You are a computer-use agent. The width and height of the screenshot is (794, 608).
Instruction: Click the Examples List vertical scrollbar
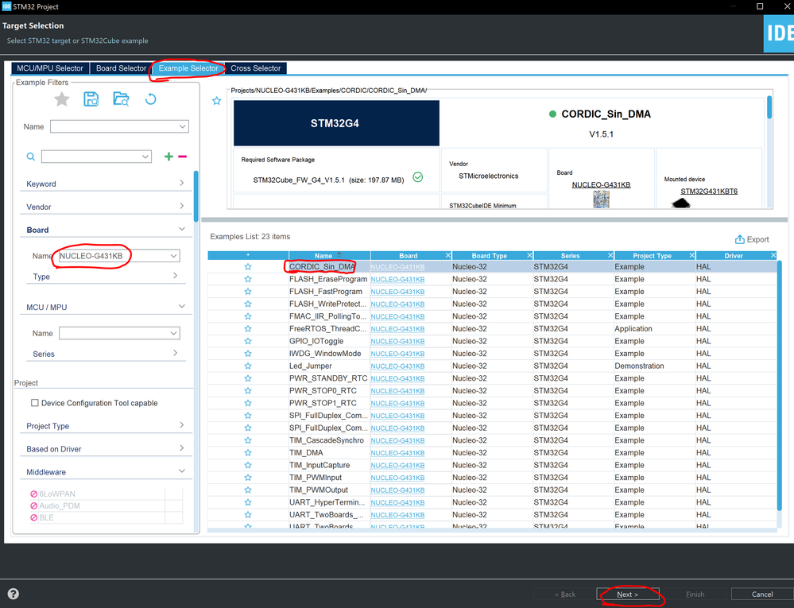point(780,385)
